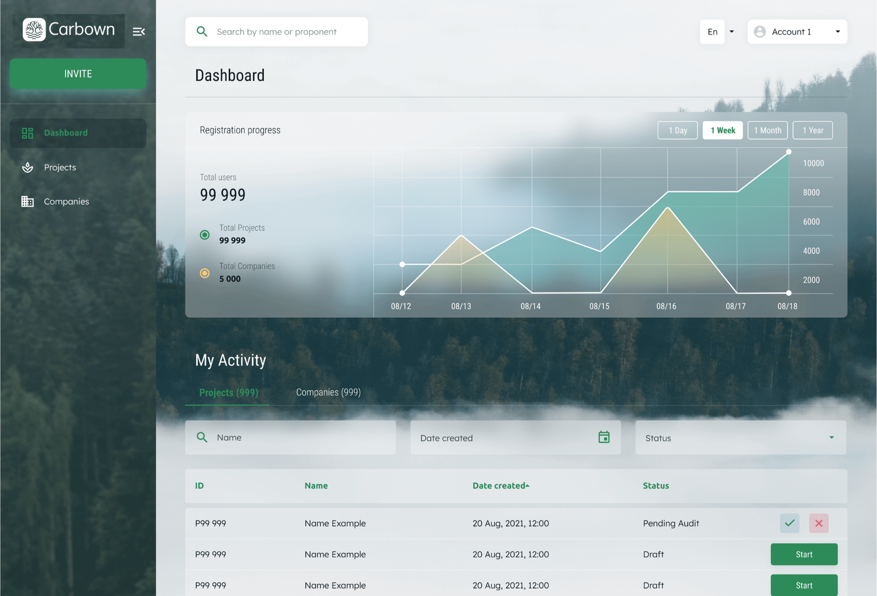Reject the Pending Audit project with X
The height and width of the screenshot is (596, 877).
818,523
